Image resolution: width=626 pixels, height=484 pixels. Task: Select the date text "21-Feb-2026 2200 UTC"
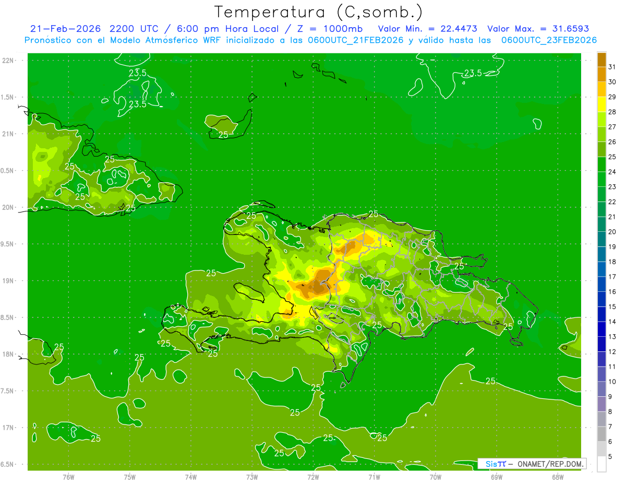click(93, 29)
